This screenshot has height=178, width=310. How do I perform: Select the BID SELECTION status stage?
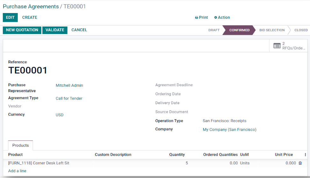[272, 30]
